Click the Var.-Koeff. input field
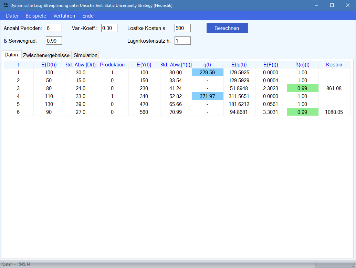The image size is (356, 268). 109,28
